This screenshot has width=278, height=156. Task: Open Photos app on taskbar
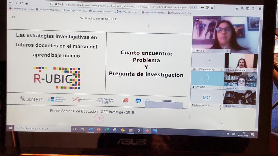(155, 131)
